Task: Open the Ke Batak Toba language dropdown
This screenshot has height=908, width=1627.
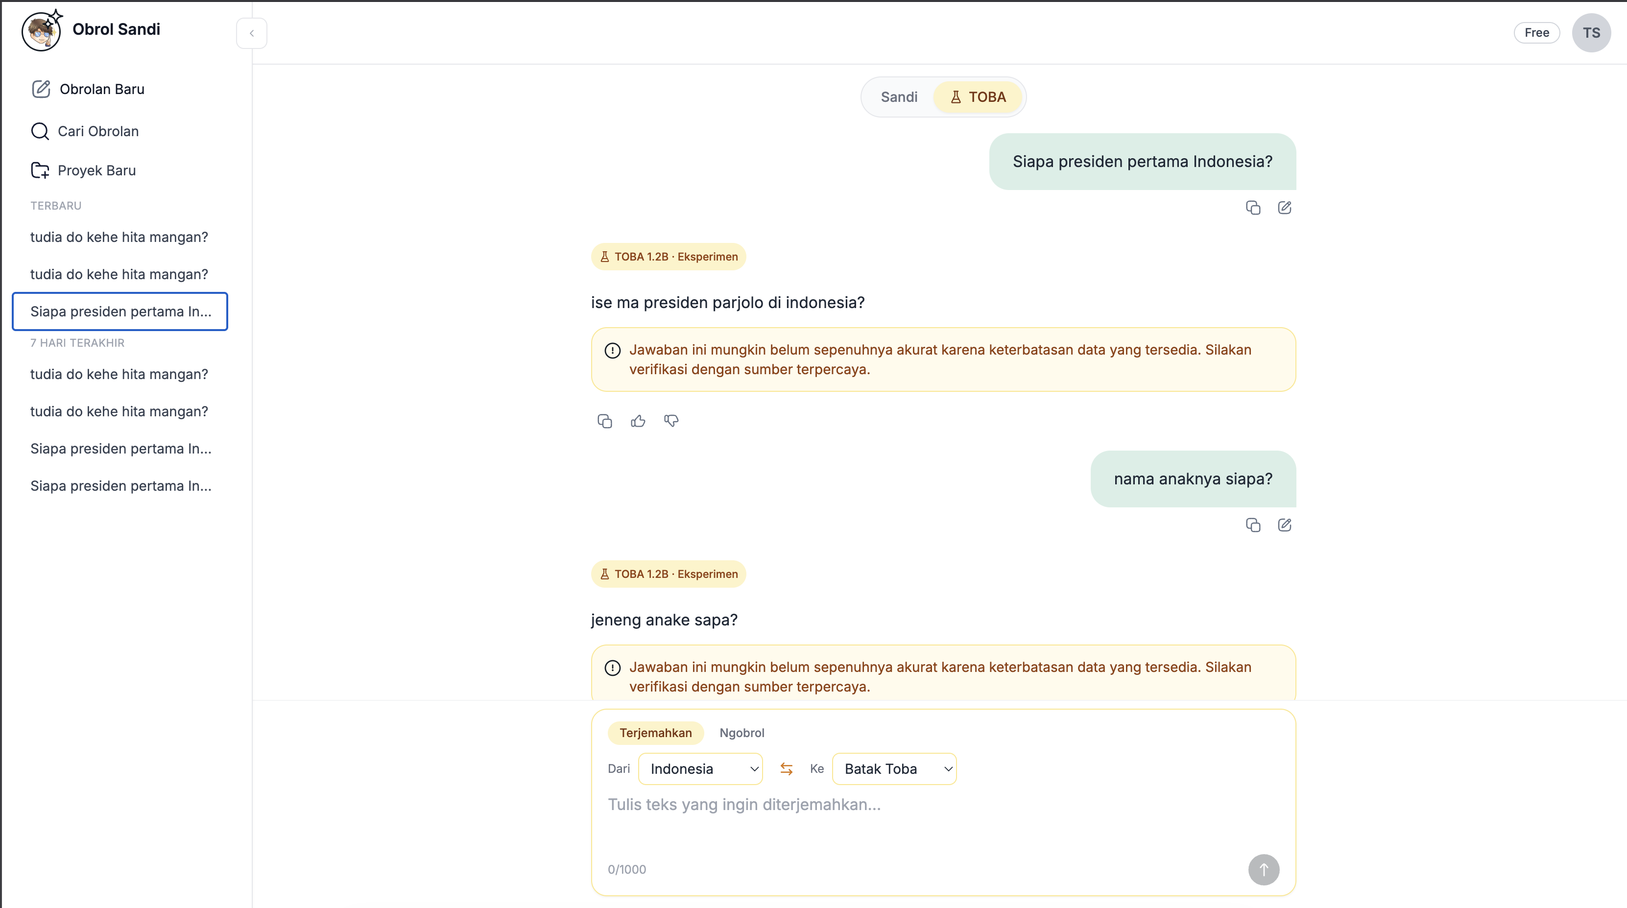Action: click(894, 768)
